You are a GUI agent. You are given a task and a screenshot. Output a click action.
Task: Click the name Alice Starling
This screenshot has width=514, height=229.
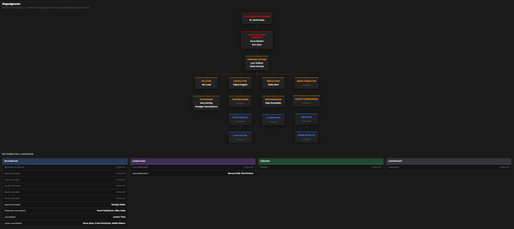206,103
